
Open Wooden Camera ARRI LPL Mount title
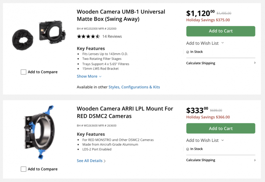(x=125, y=112)
